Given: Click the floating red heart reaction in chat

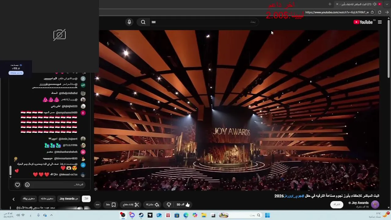Looking at the screenshot, I should (16, 171).
